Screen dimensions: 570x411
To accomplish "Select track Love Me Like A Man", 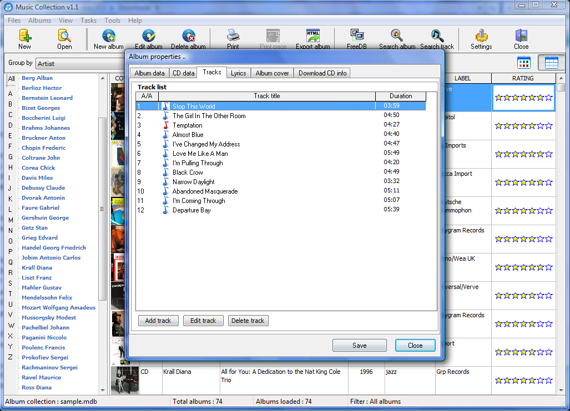I will click(281, 153).
